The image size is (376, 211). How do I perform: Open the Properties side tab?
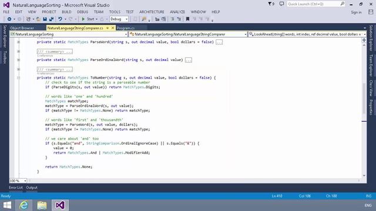tap(371, 107)
